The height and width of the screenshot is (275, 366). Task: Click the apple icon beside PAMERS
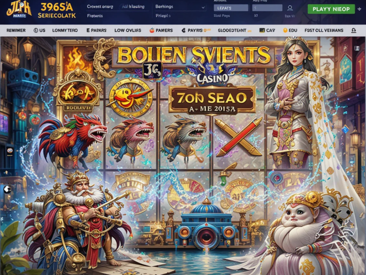click(152, 30)
